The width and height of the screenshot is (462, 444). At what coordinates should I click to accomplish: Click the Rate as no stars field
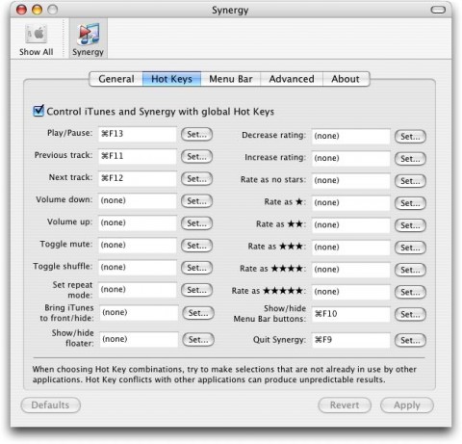tap(350, 181)
